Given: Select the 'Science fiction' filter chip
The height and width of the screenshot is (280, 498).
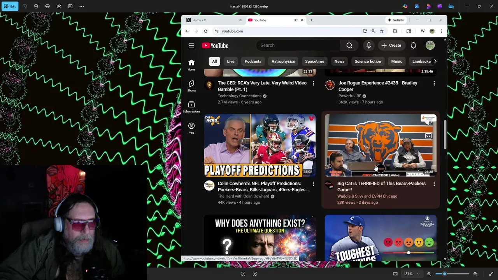Looking at the screenshot, I should pos(368,61).
